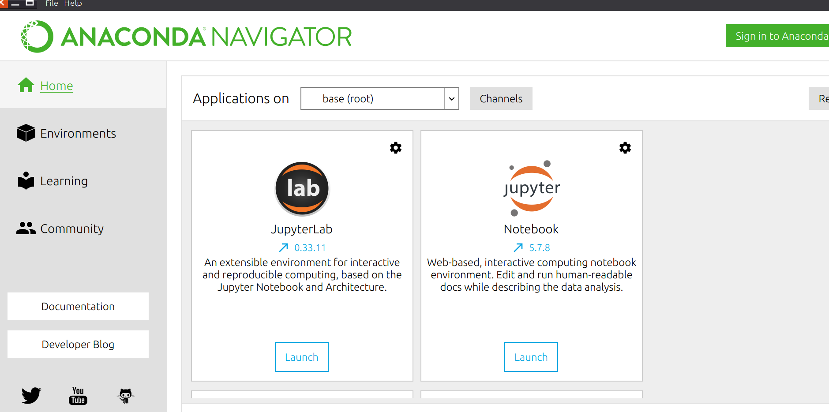The image size is (829, 412).
Task: Open the Help menu
Action: (73, 4)
